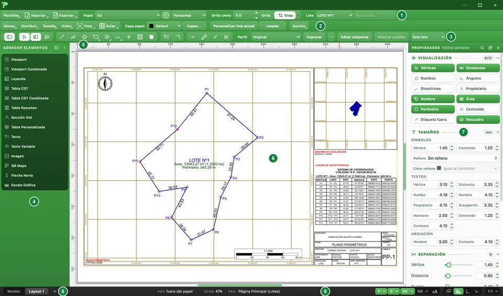The height and width of the screenshot is (296, 503).
Task: Insert an Imagen element
Action: [x=35, y=156]
